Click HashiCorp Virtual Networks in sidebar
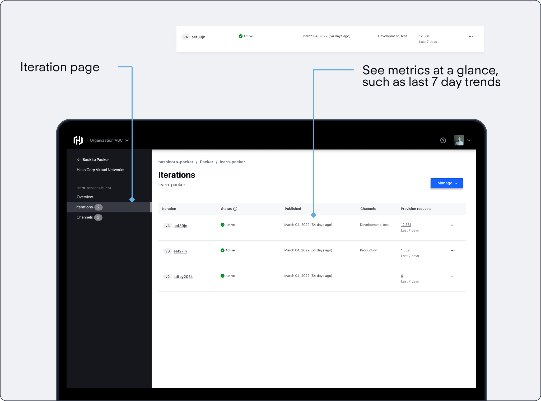Viewport: 541px width, 401px height. 100,170
